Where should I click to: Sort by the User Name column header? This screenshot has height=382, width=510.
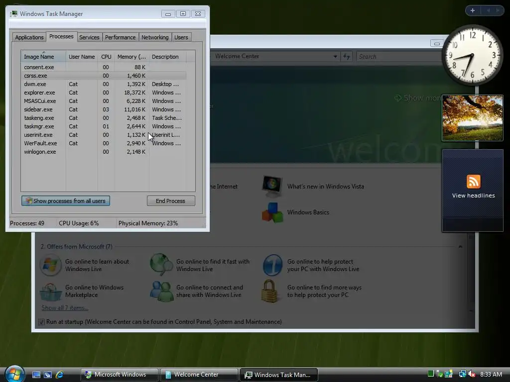pos(82,57)
